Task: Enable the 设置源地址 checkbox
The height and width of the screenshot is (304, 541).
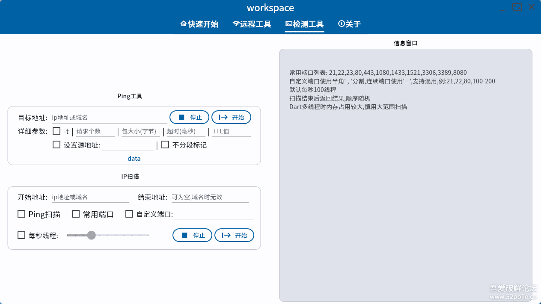Action: [56, 145]
